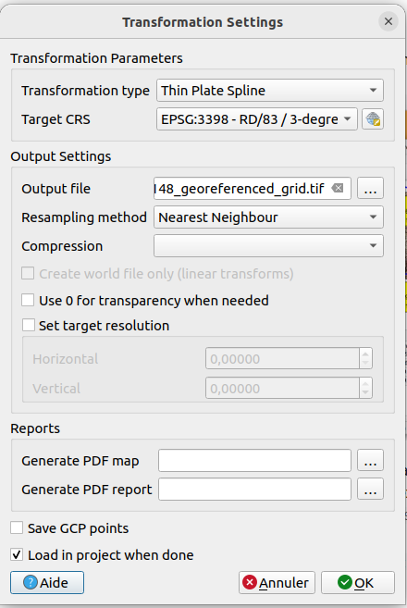The width and height of the screenshot is (407, 608).
Task: Check the Set target resolution box
Action: pyautogui.click(x=29, y=325)
